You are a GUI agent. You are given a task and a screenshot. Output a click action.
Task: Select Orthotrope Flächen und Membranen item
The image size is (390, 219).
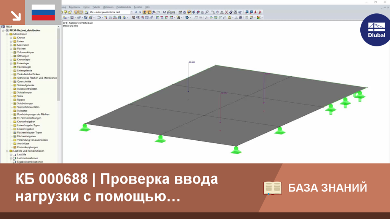point(37,78)
